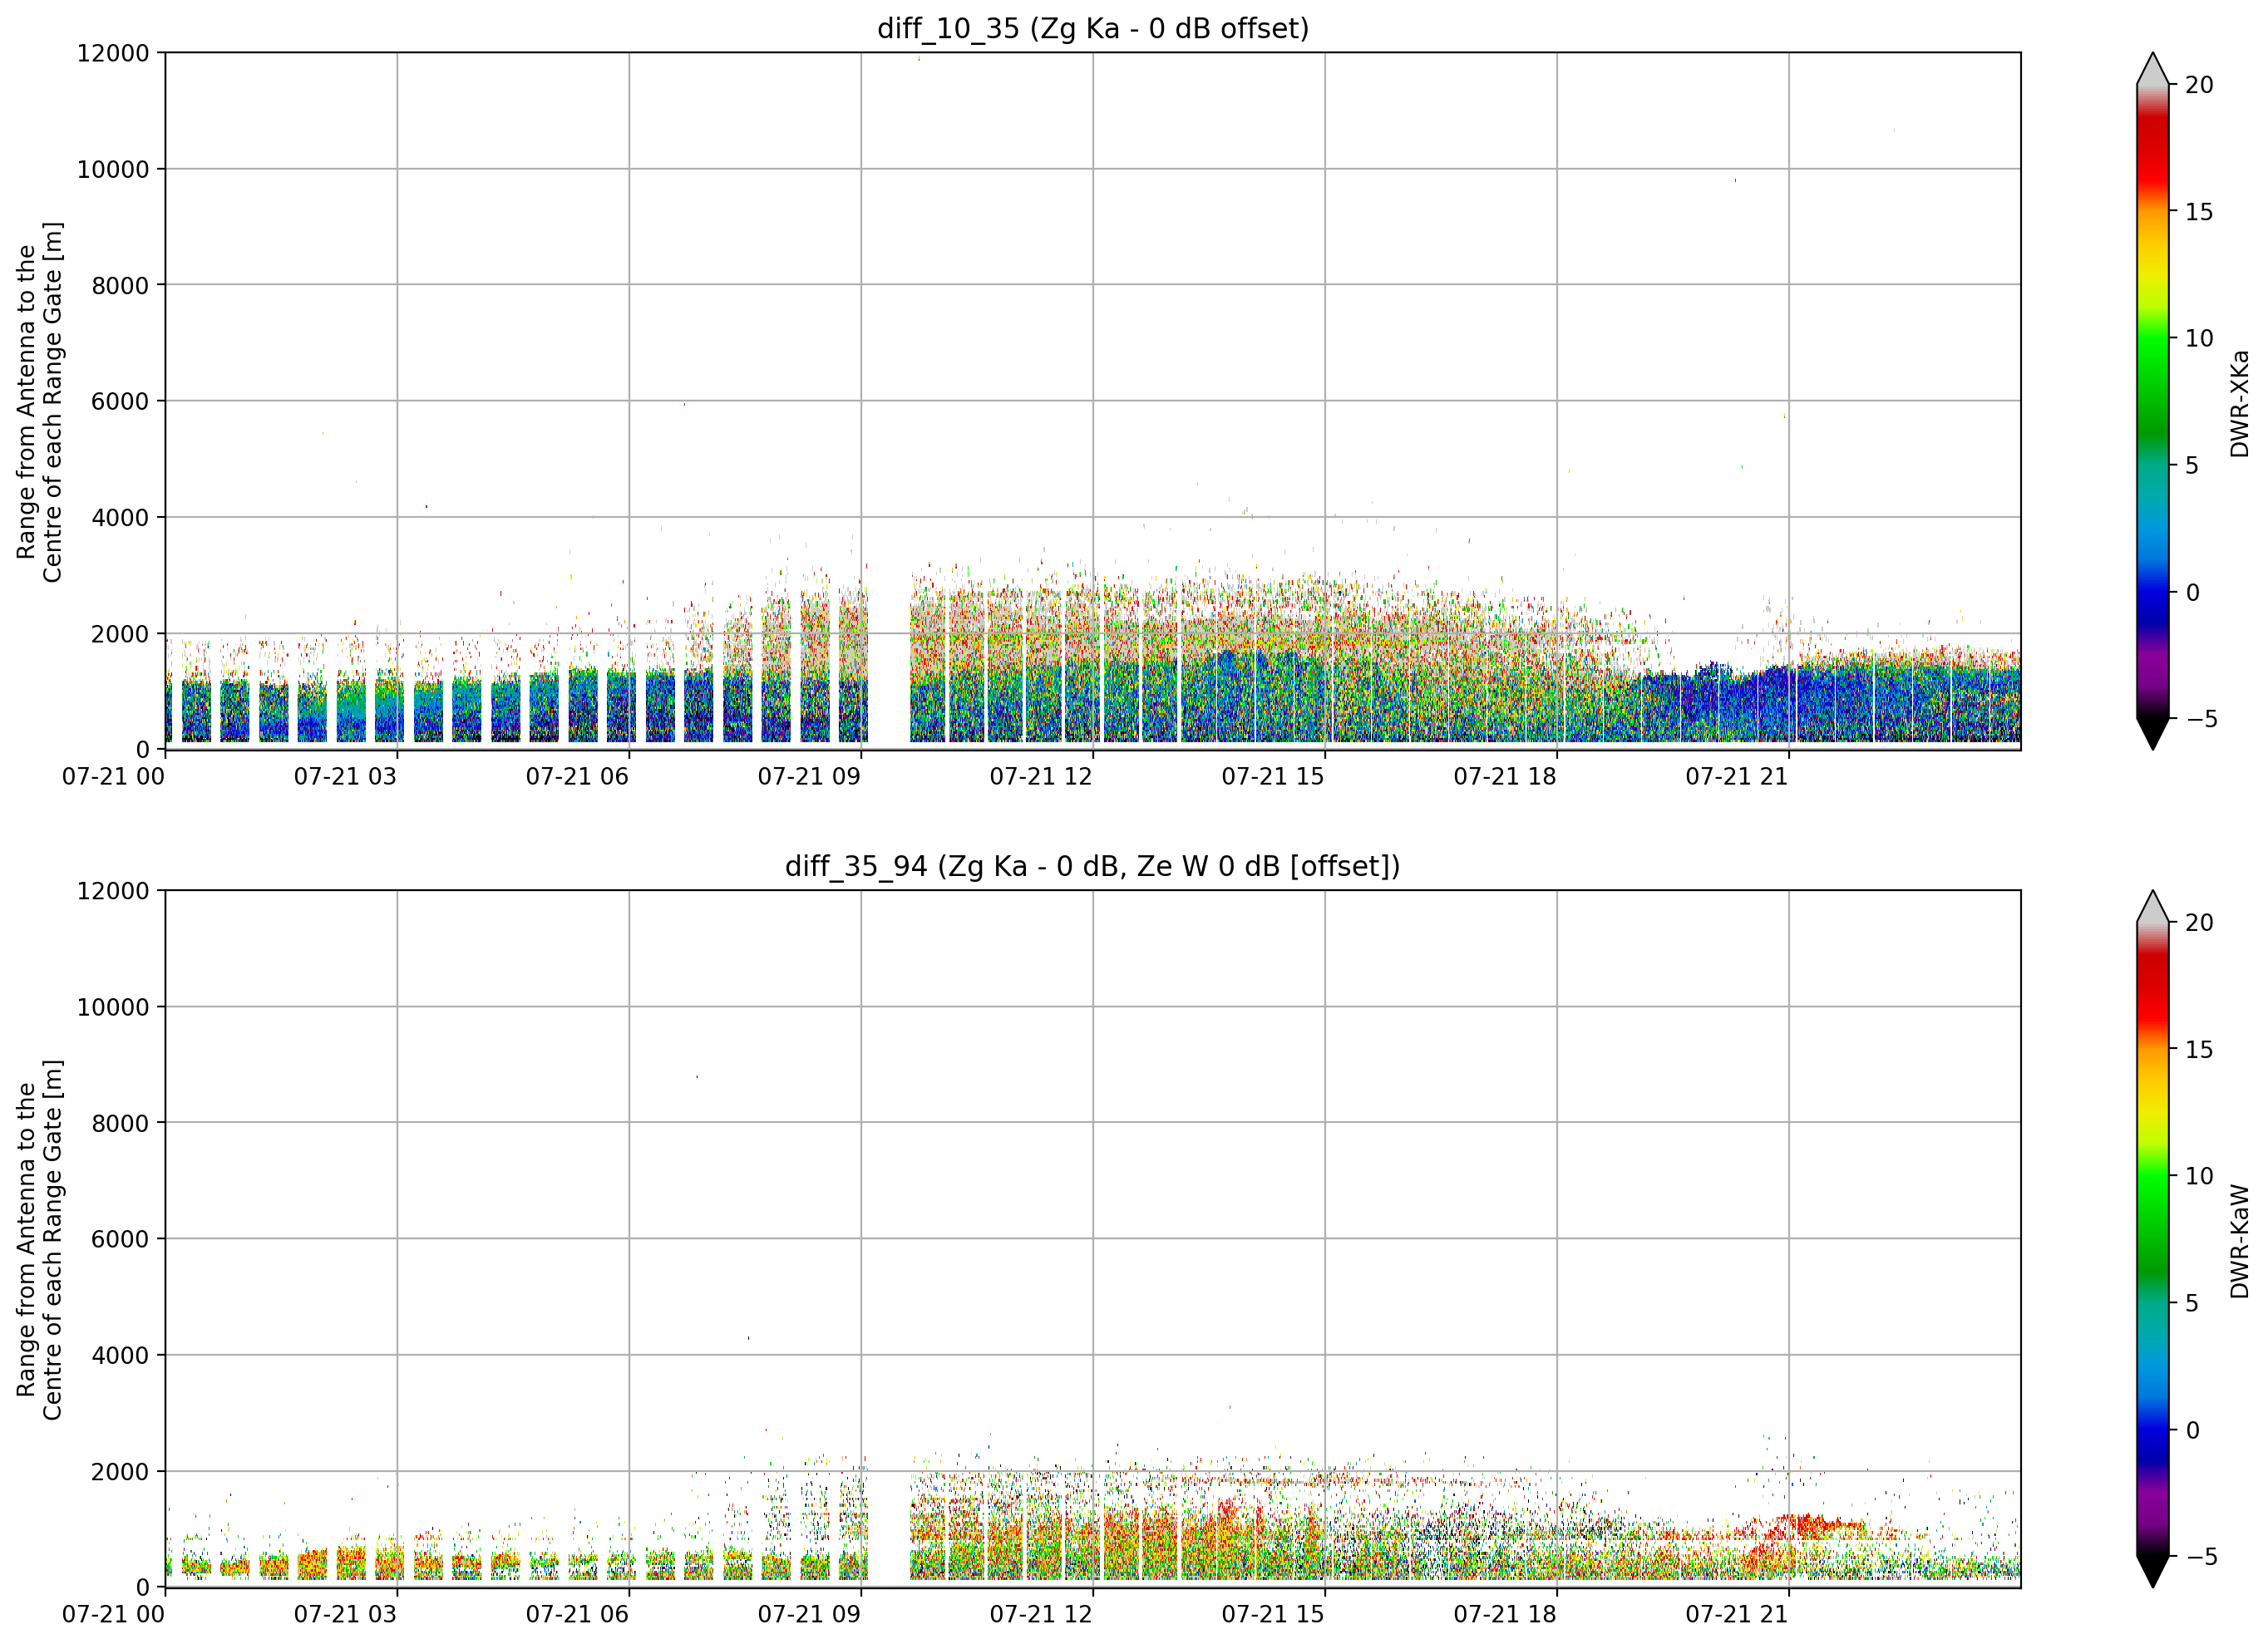Viewport: 2268px width, 1644px height.
Task: Select the DWR-KaW colorbar label
Action: (x=2240, y=1241)
